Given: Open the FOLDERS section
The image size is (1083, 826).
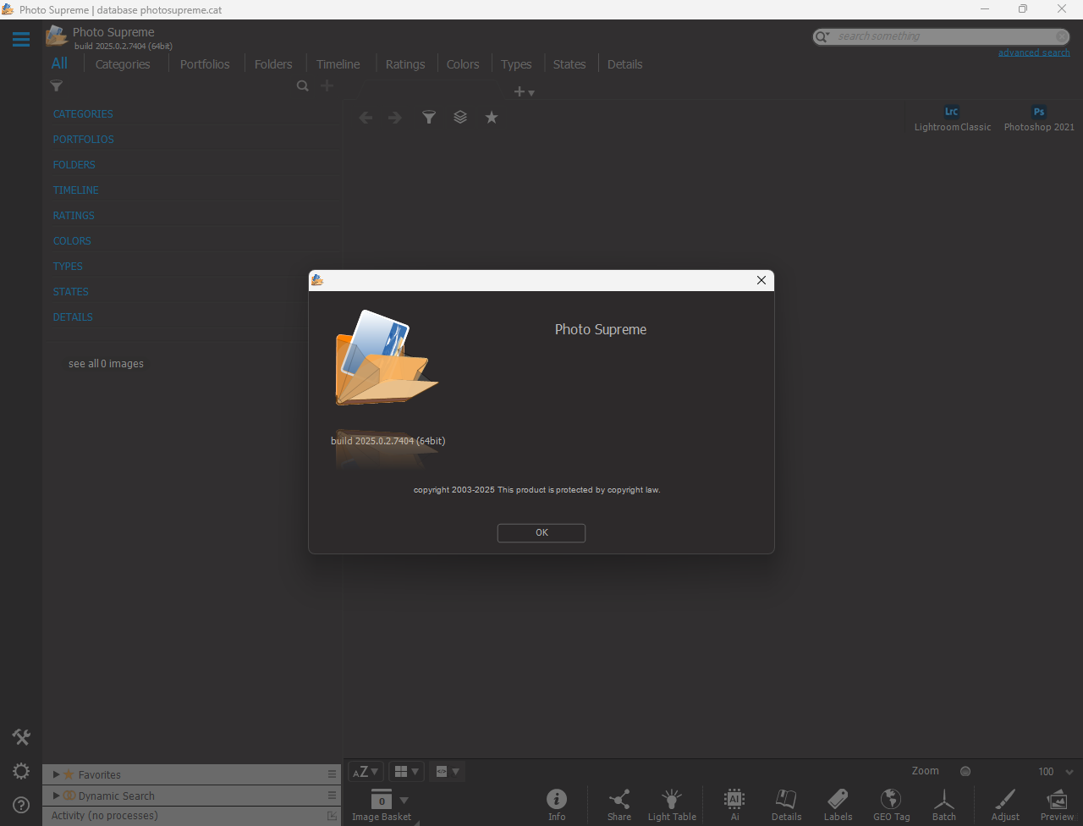Looking at the screenshot, I should pos(74,165).
